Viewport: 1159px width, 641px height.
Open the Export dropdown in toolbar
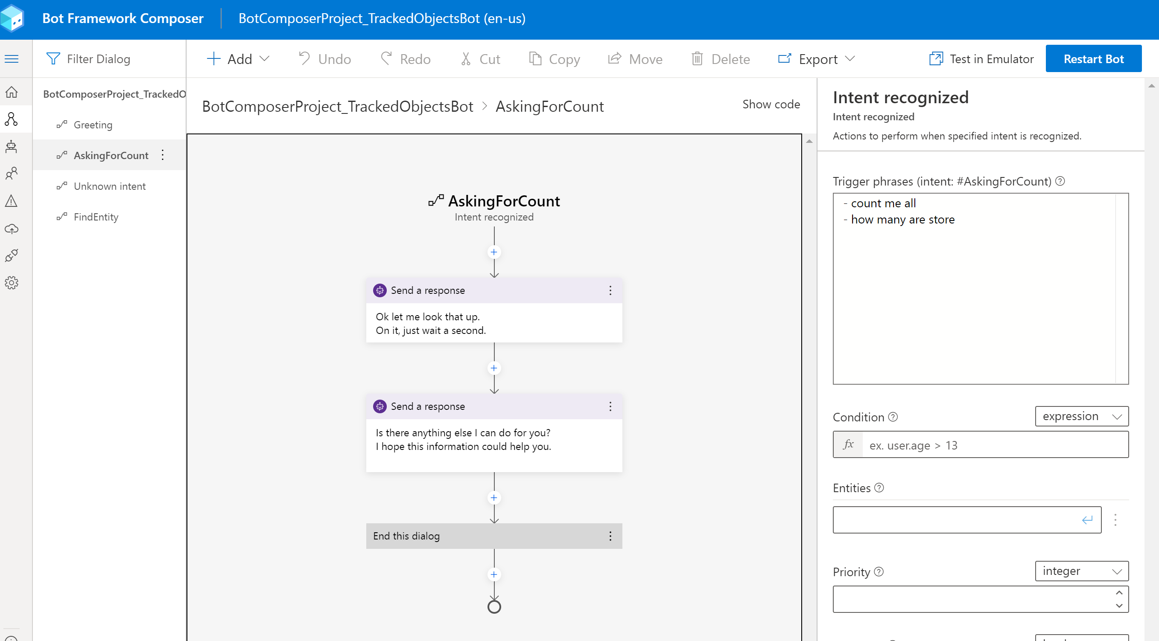point(852,58)
